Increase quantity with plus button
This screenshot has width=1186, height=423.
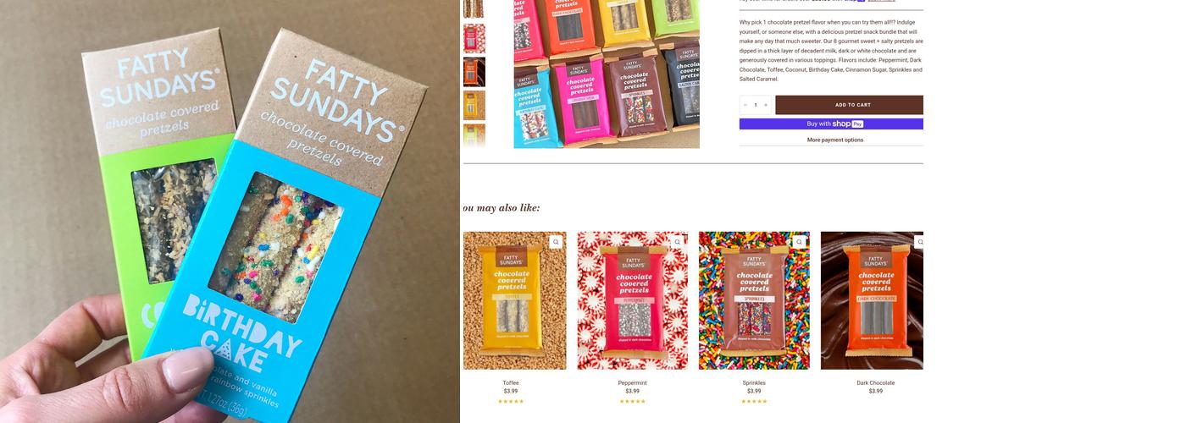(x=766, y=105)
